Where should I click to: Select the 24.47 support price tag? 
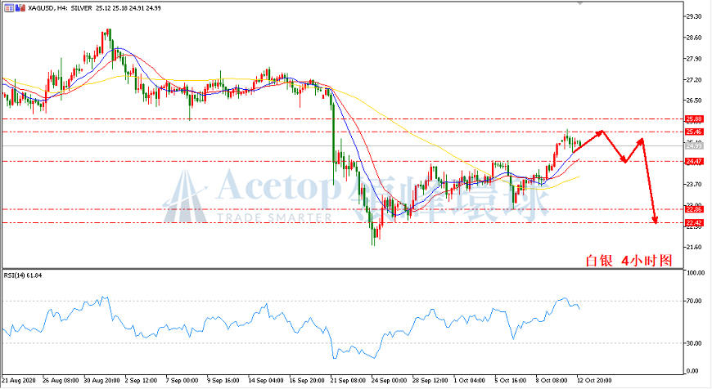click(694, 162)
